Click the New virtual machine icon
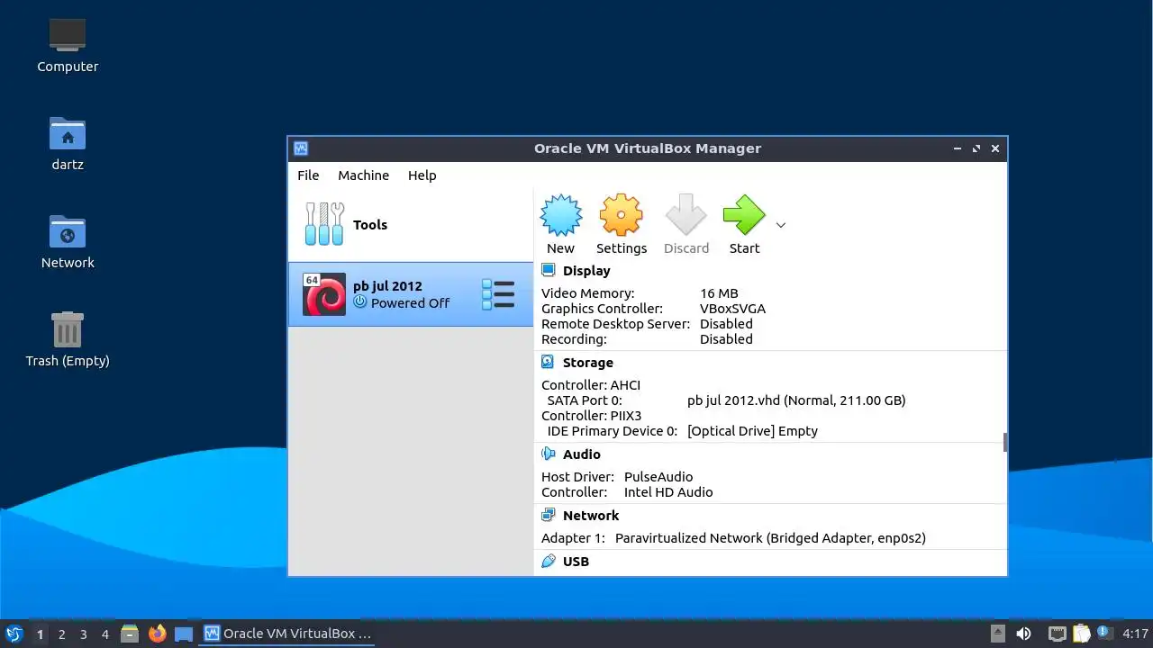 point(560,216)
